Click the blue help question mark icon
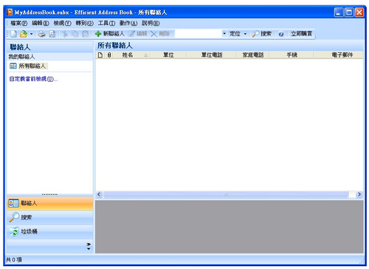The height and width of the screenshot is (269, 369). click(x=281, y=34)
